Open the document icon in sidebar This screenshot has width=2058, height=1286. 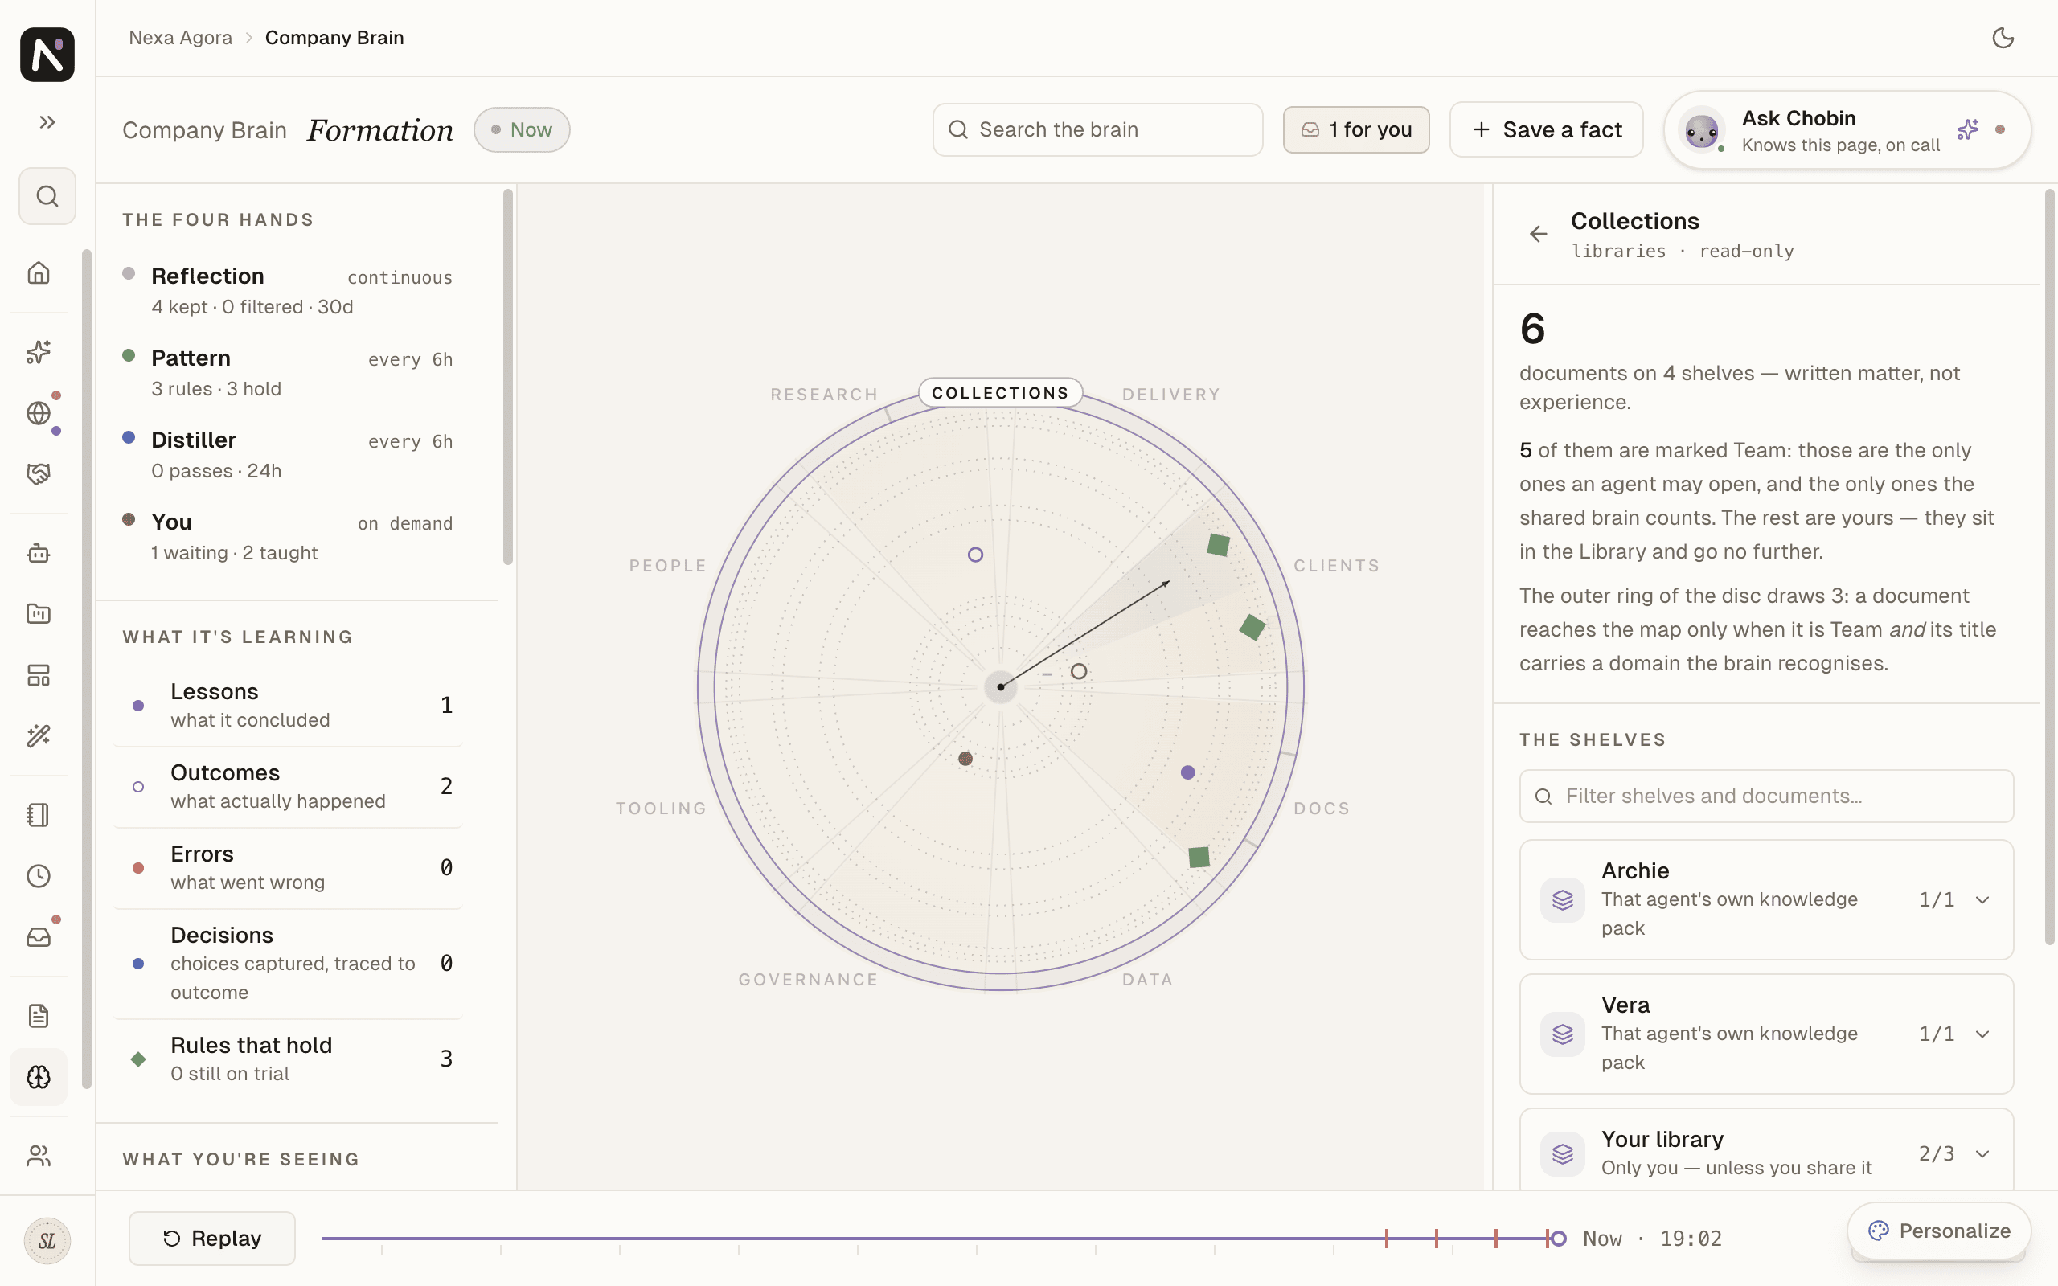pos(39,1015)
